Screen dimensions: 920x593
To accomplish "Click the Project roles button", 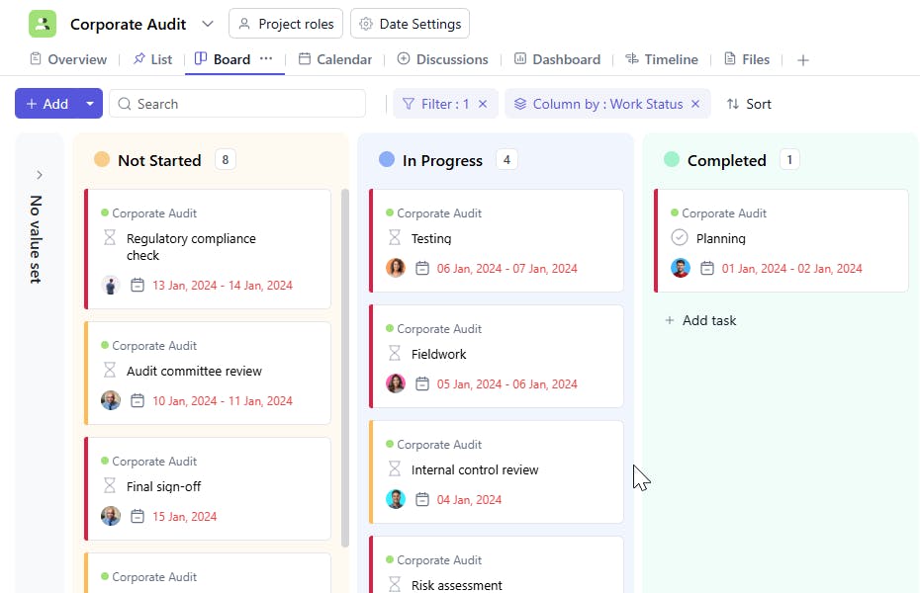I will pyautogui.click(x=286, y=24).
